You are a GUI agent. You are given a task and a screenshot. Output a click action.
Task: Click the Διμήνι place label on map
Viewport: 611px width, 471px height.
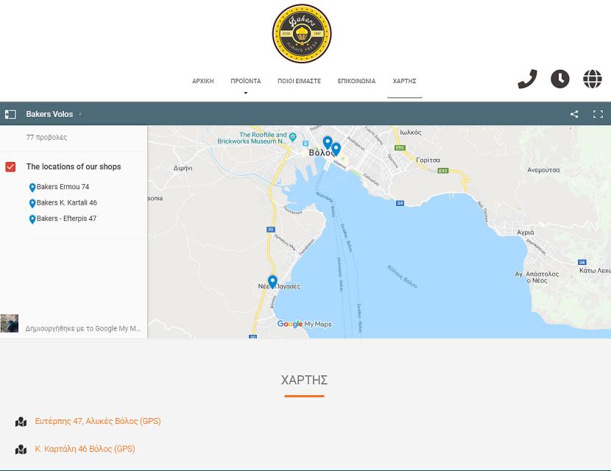click(x=183, y=169)
